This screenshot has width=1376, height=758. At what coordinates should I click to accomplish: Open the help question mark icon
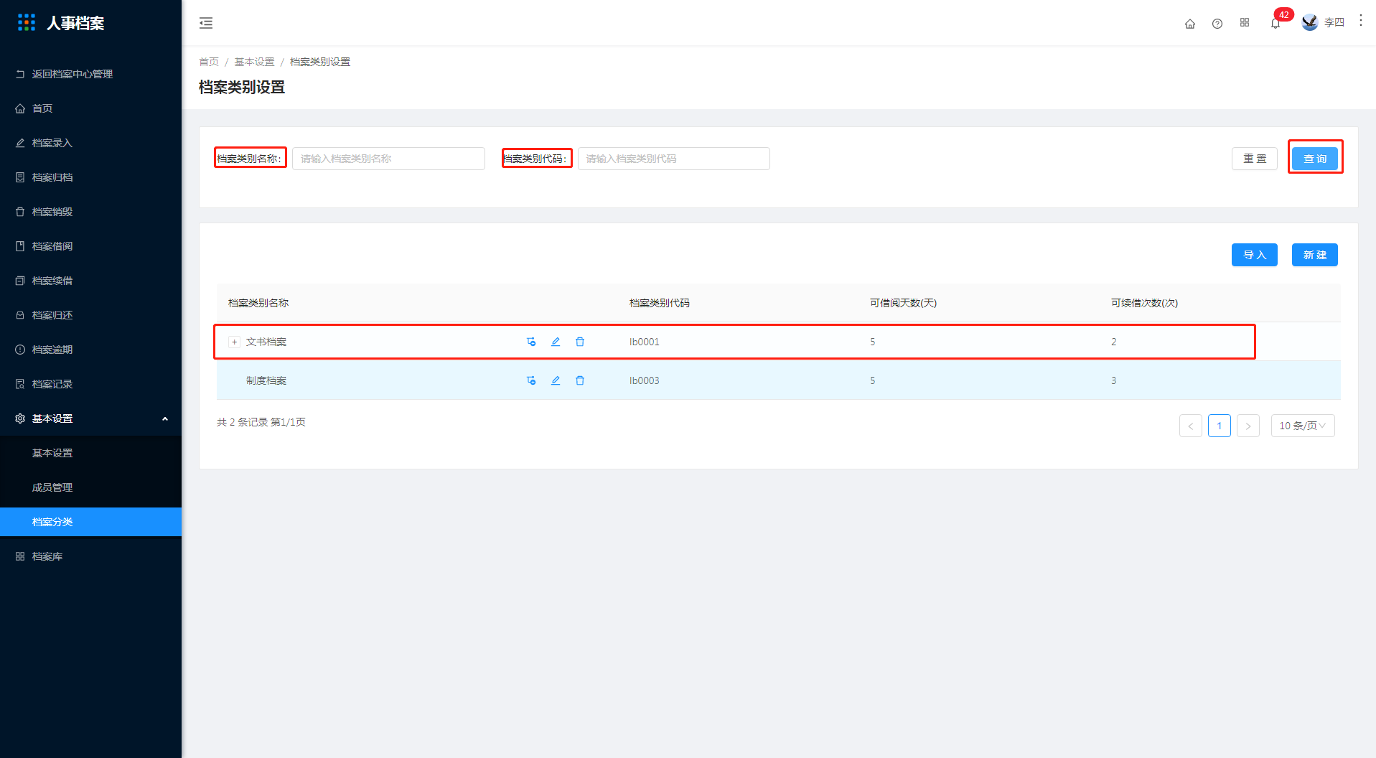pyautogui.click(x=1217, y=24)
